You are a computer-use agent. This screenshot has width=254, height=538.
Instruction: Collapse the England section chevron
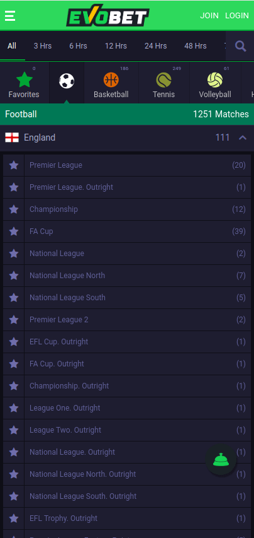pos(243,138)
